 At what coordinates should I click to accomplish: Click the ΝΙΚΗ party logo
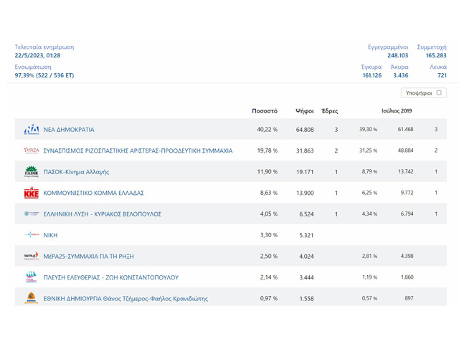point(32,235)
